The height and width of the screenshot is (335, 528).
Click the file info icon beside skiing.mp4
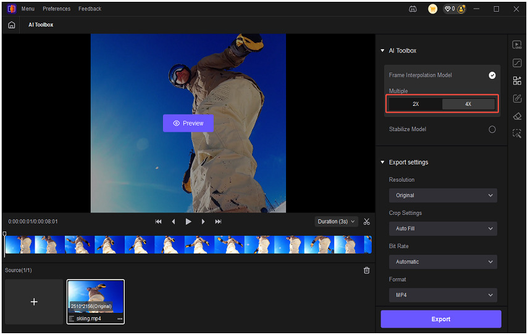point(72,319)
